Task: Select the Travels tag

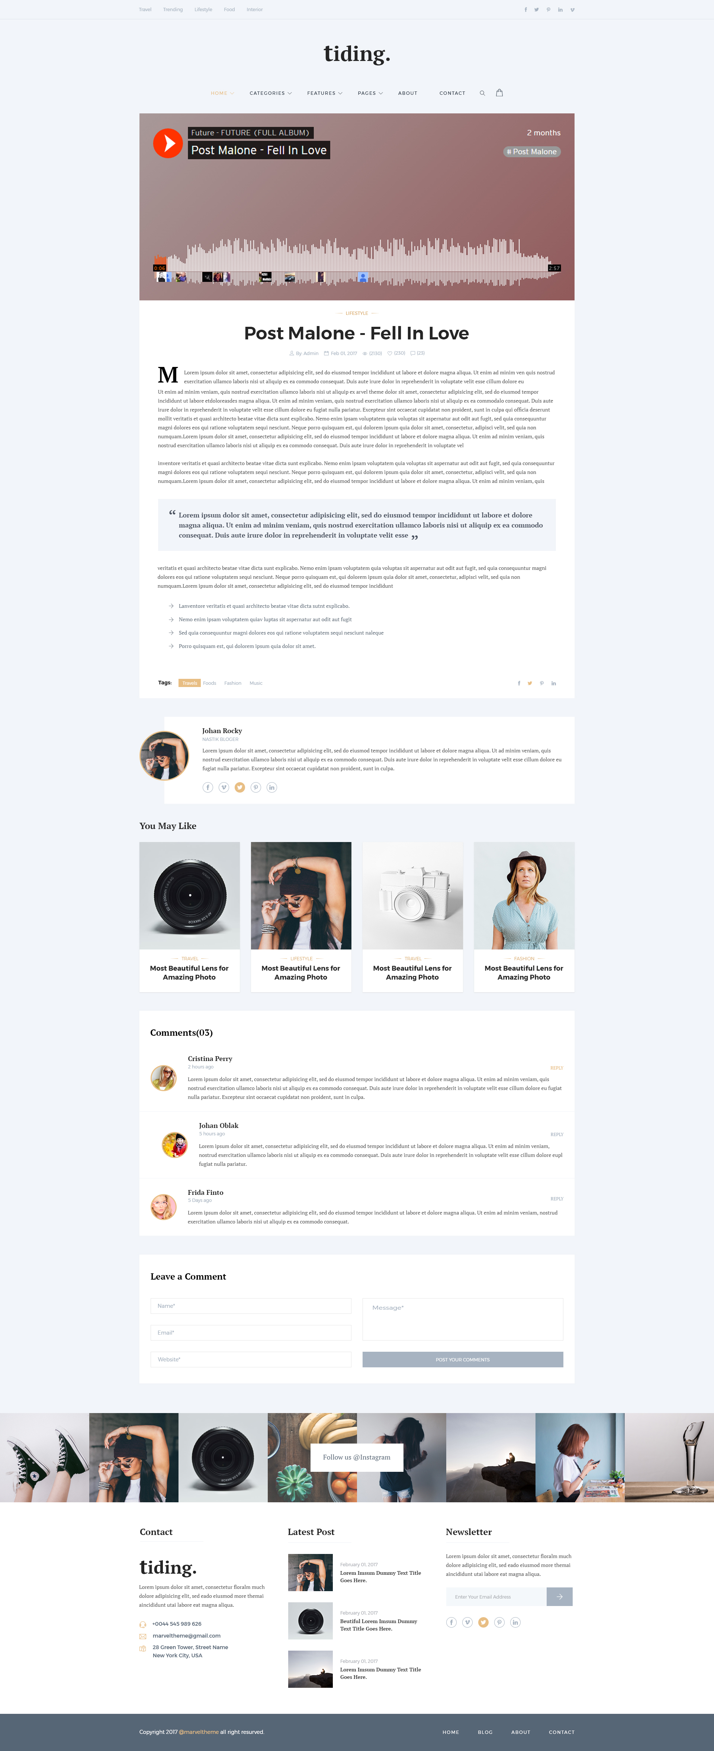Action: coord(190,683)
